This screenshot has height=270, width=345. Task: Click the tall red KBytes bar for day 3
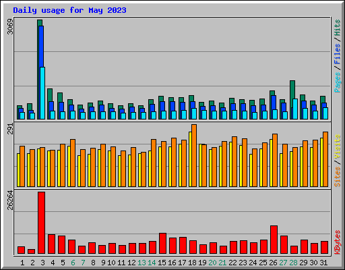point(41,223)
